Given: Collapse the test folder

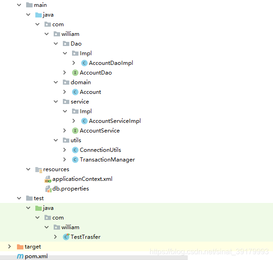Looking at the screenshot, I should point(19,198).
